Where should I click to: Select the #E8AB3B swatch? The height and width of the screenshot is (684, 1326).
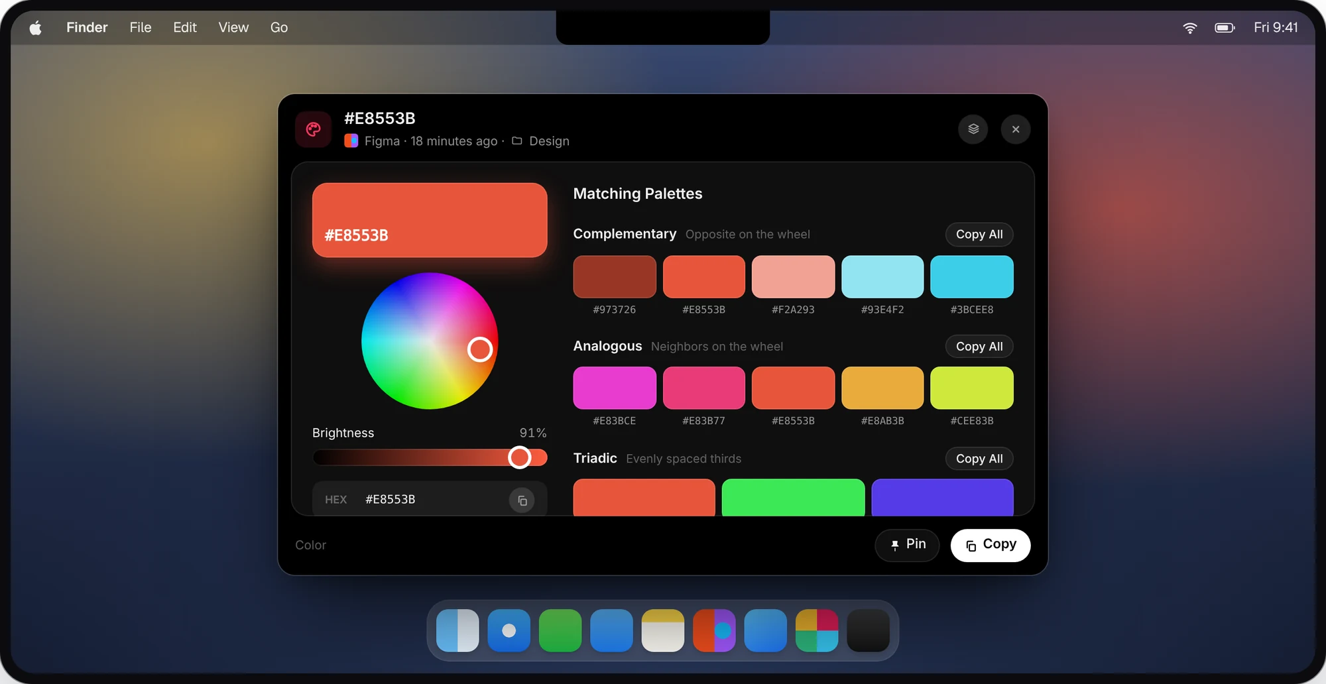(882, 388)
